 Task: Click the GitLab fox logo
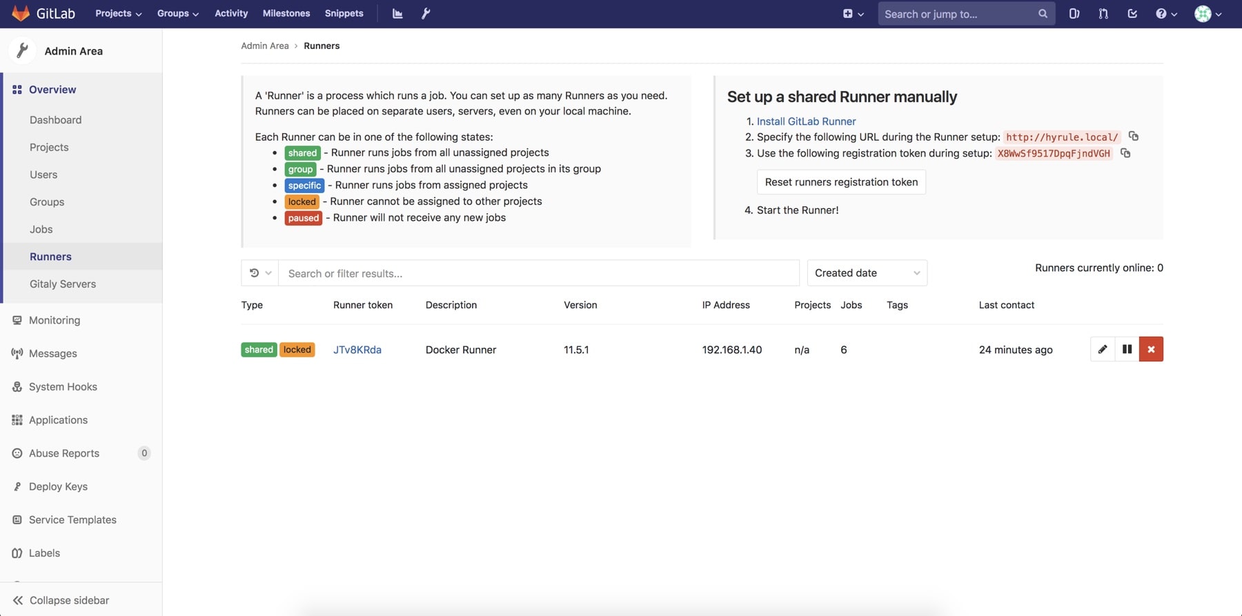pos(21,13)
